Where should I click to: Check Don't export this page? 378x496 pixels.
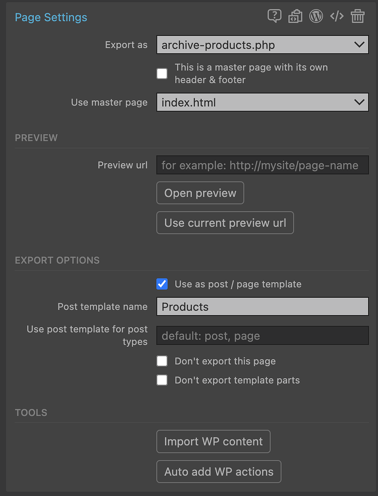162,361
